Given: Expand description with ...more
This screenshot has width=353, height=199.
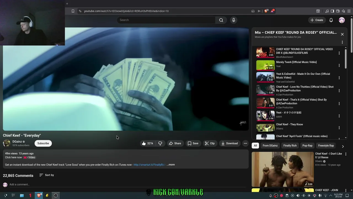Looking at the screenshot, I should click(x=171, y=165).
